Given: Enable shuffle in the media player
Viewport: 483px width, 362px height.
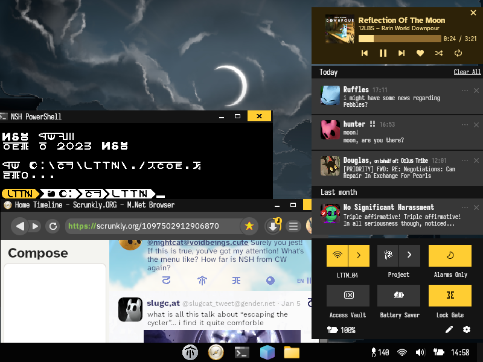Looking at the screenshot, I should point(439,53).
